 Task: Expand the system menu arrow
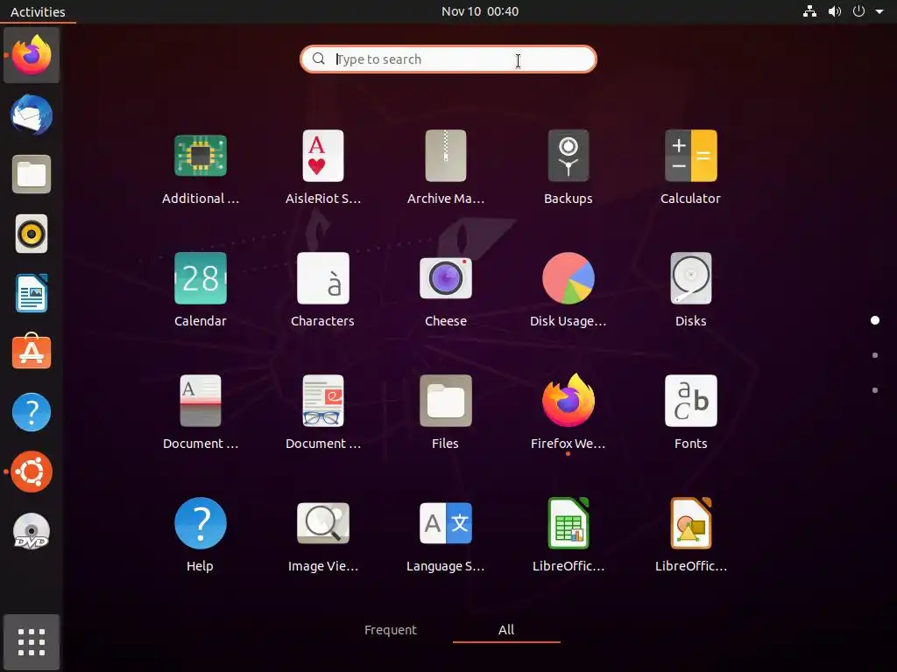point(879,11)
